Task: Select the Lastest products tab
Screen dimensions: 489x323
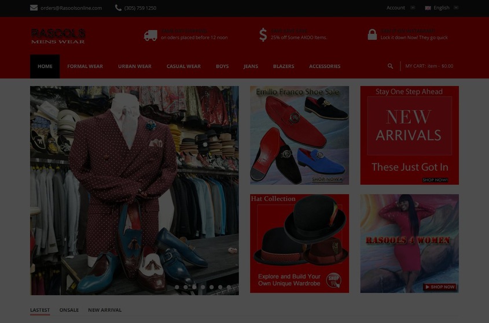Action: pos(40,310)
